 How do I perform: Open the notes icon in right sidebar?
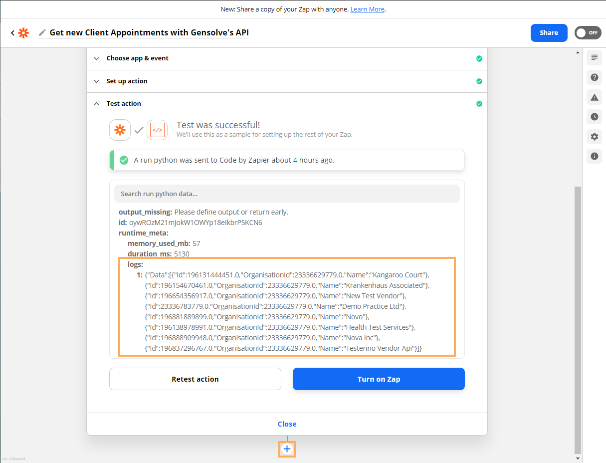coord(594,57)
